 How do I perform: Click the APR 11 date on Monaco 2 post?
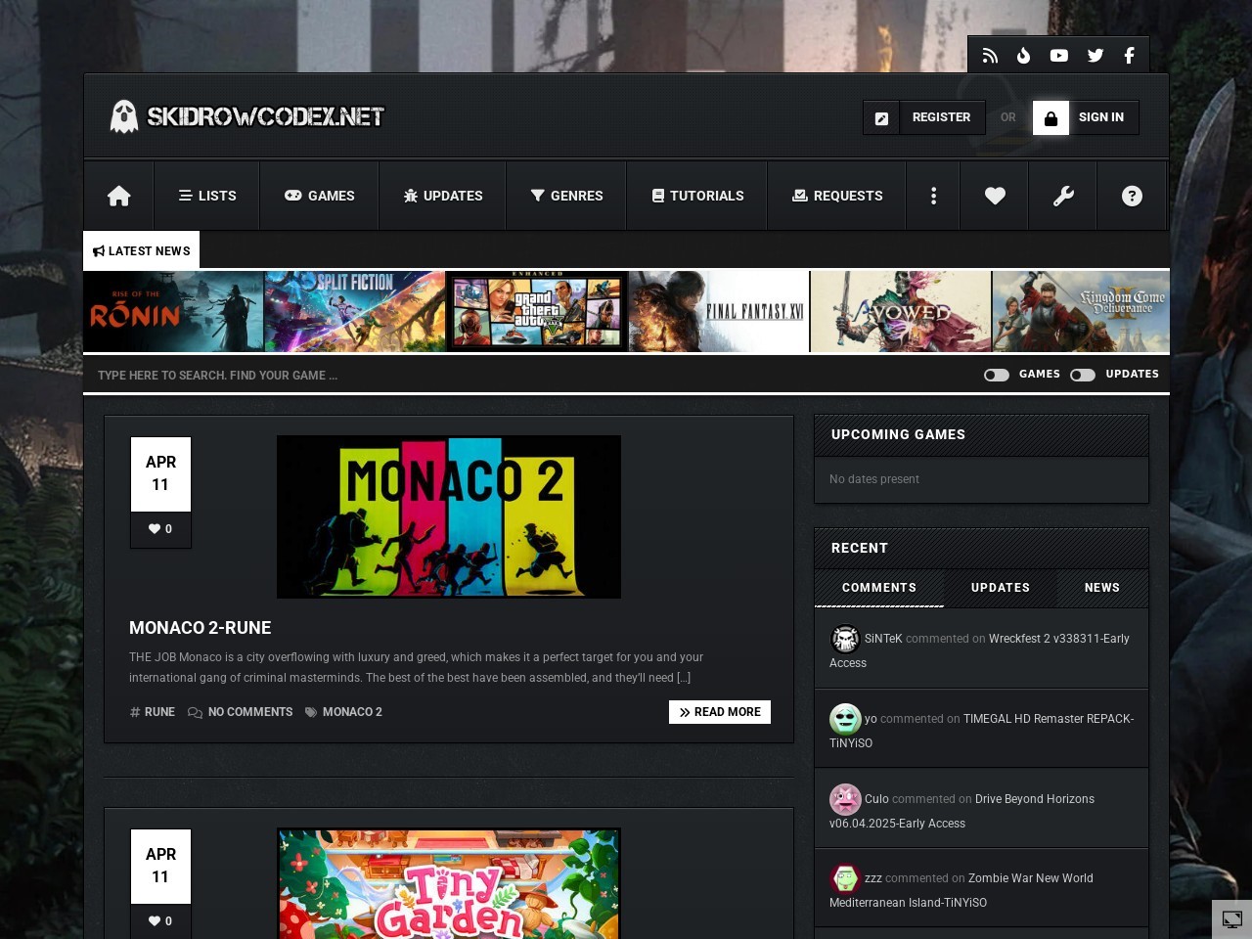160,473
